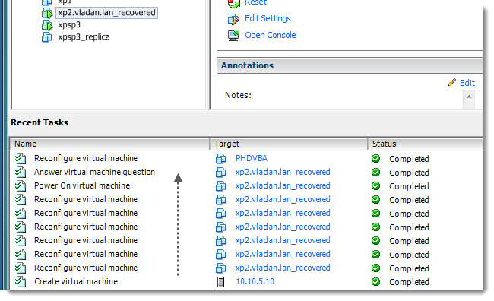Select the xpsp3_replica tree item
This screenshot has width=494, height=301.
click(84, 37)
